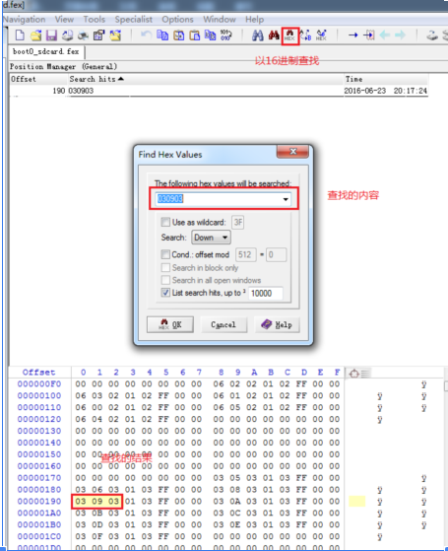Click Cancel in Find Hex Values dialog
The width and height of the screenshot is (448, 551).
click(224, 324)
